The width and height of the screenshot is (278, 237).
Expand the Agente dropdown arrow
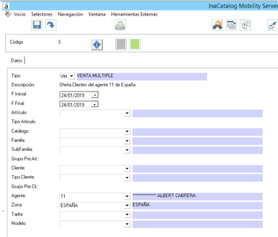(127, 197)
